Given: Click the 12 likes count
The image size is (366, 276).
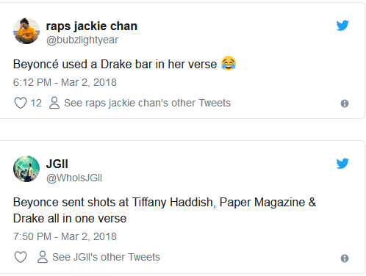Looking at the screenshot, I should 36,103.
